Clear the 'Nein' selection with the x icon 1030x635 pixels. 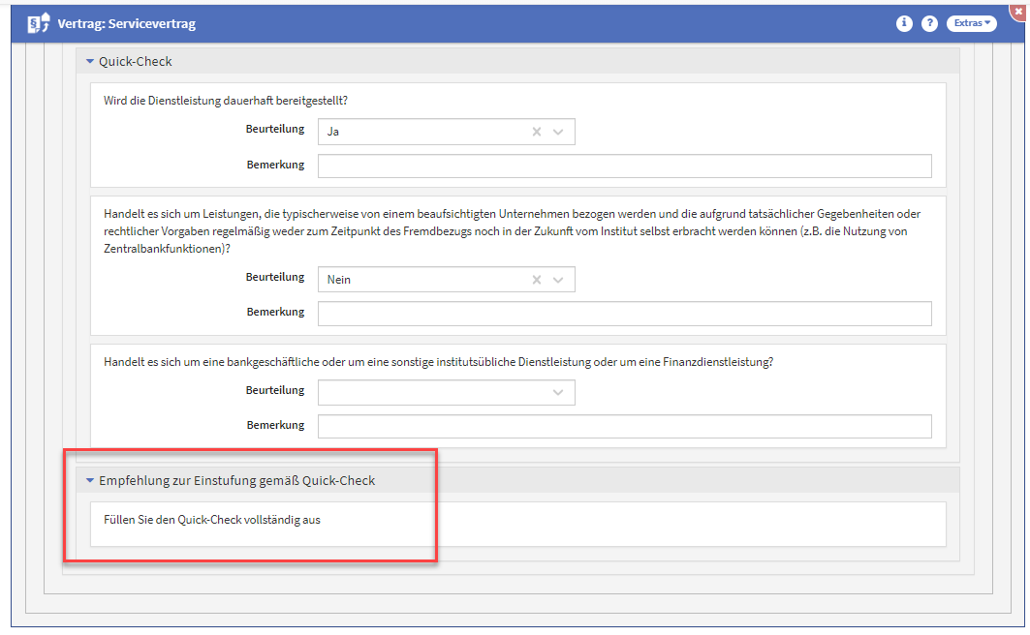(x=536, y=280)
